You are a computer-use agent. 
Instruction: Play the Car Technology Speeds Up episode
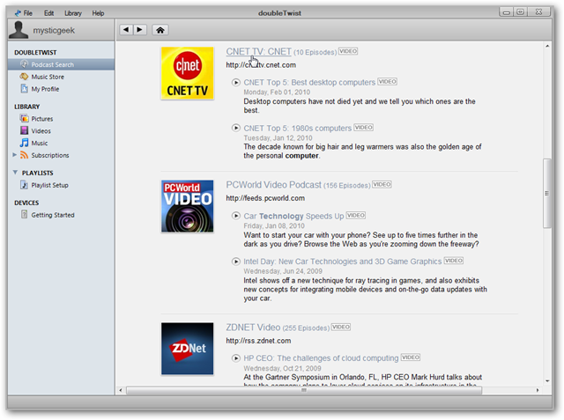tap(235, 216)
